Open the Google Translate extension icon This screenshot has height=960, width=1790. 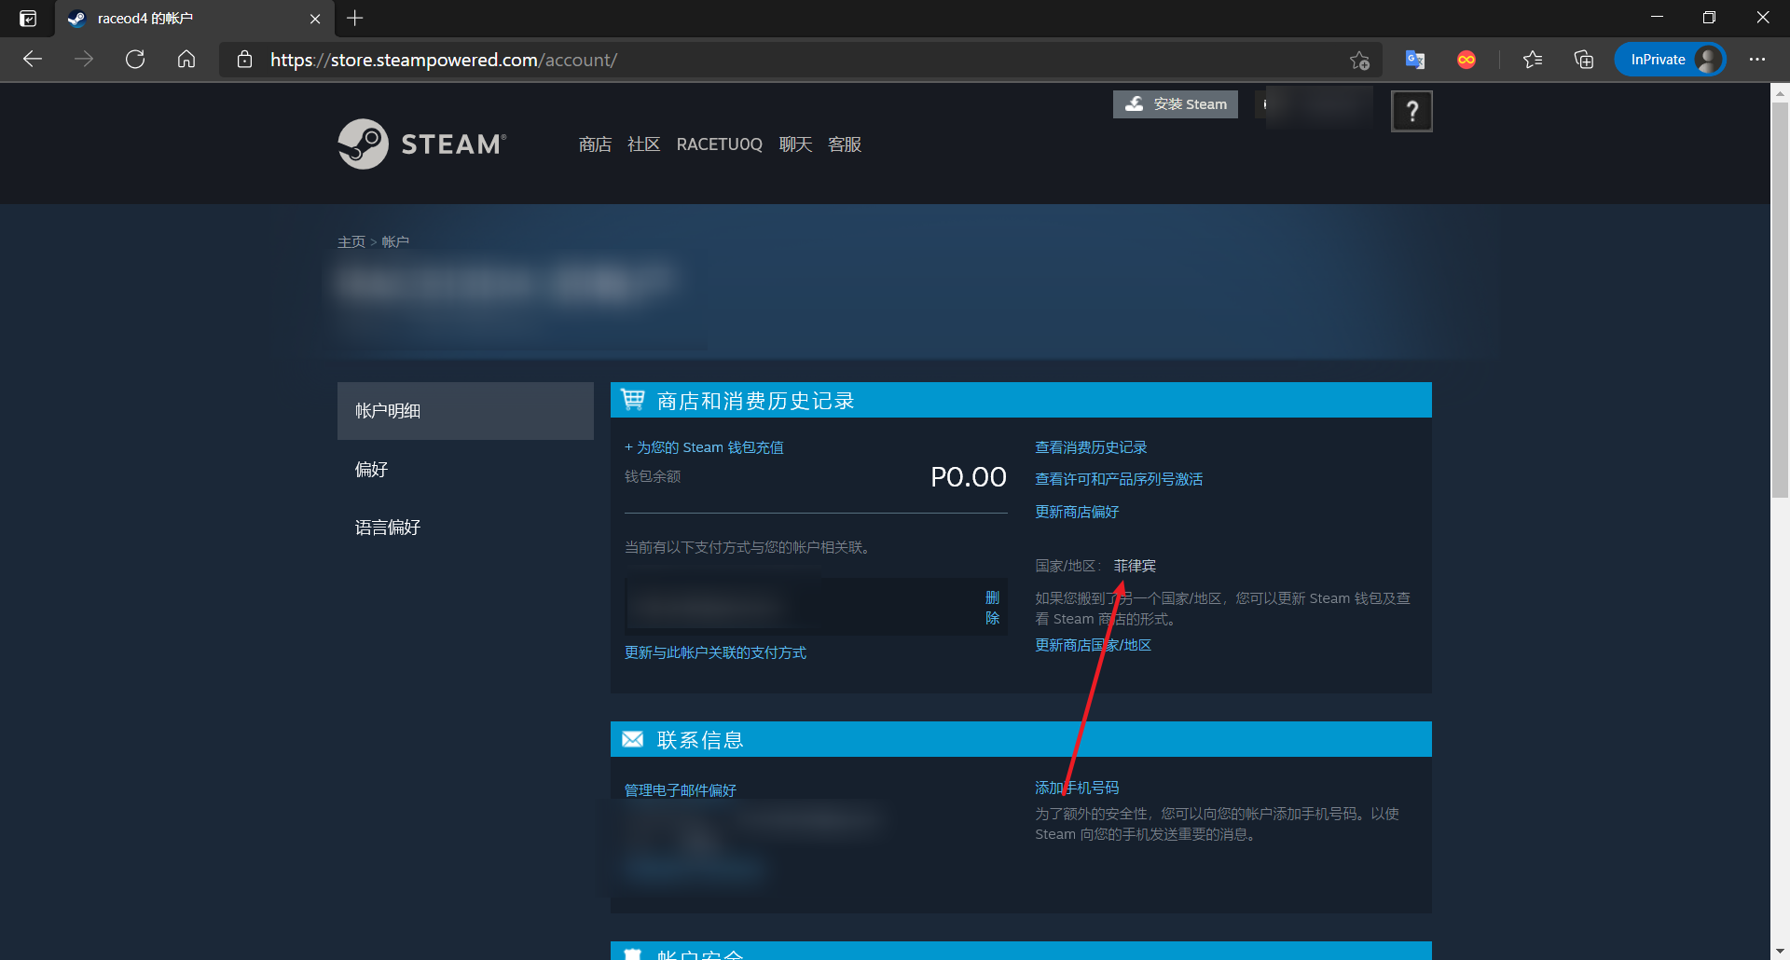(1415, 60)
